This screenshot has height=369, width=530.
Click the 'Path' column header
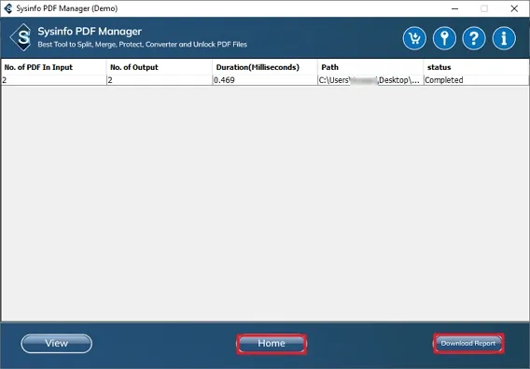tap(370, 67)
